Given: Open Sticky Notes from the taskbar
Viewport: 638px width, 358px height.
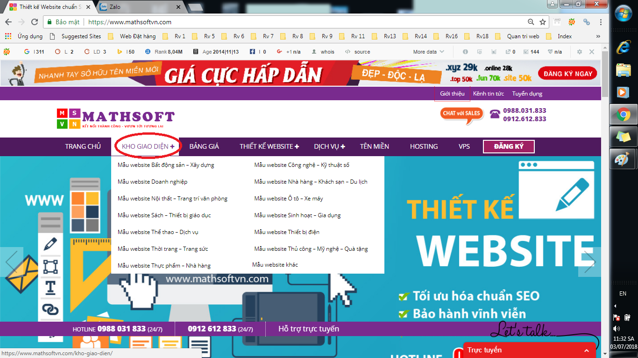Looking at the screenshot, I should click(624, 137).
